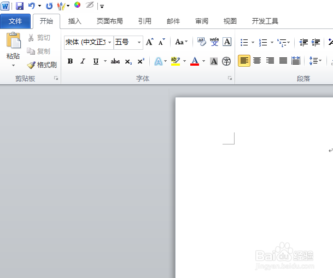The image size is (333, 278).
Task: Switch to the 插入 tab
Action: [74, 21]
